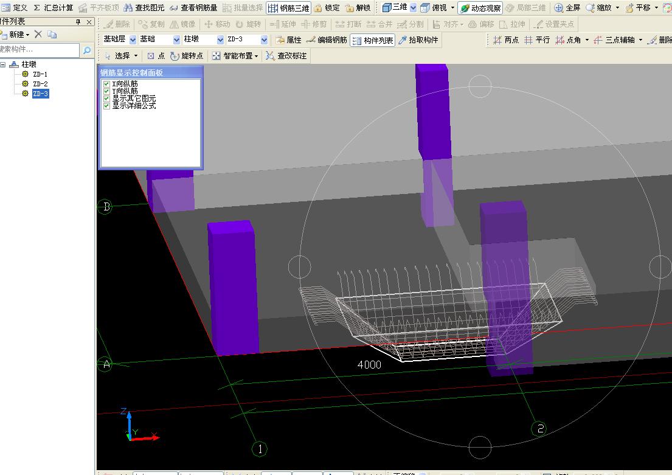Select ZD-2 in component tree
This screenshot has height=475, width=672.
click(x=40, y=83)
